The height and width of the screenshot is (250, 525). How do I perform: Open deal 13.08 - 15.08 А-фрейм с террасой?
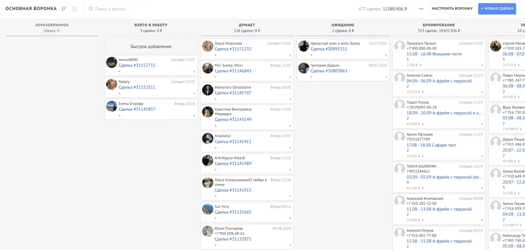[x=439, y=241]
